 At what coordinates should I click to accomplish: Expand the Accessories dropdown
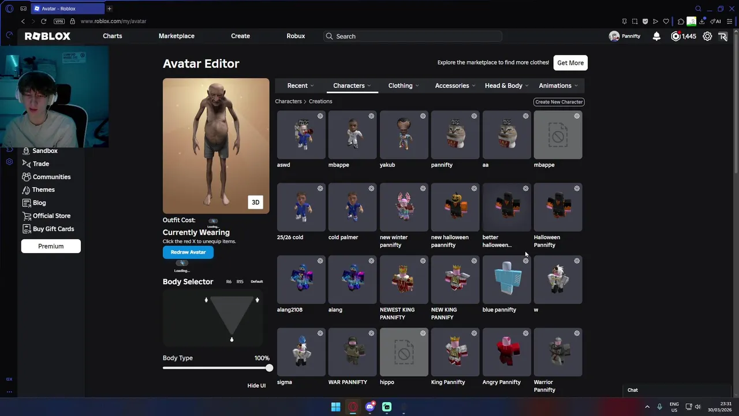coord(455,86)
